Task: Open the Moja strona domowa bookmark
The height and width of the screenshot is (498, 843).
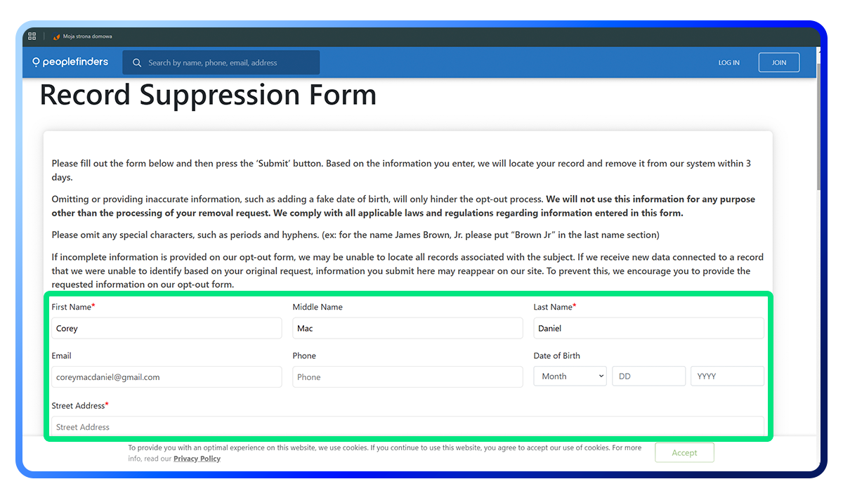Action: (x=82, y=37)
